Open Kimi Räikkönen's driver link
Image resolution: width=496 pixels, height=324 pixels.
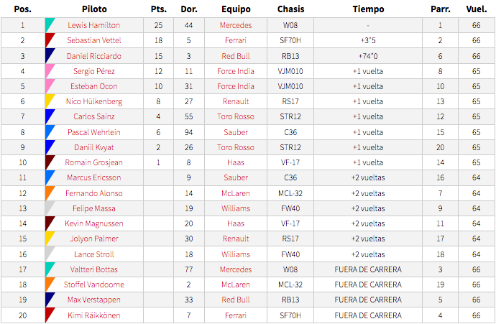[94, 315]
